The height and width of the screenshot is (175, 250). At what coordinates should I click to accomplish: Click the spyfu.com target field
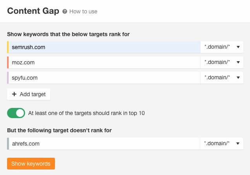pyautogui.click(x=104, y=78)
